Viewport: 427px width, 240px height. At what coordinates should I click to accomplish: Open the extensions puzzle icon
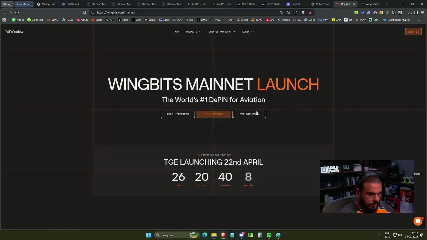tap(394, 12)
